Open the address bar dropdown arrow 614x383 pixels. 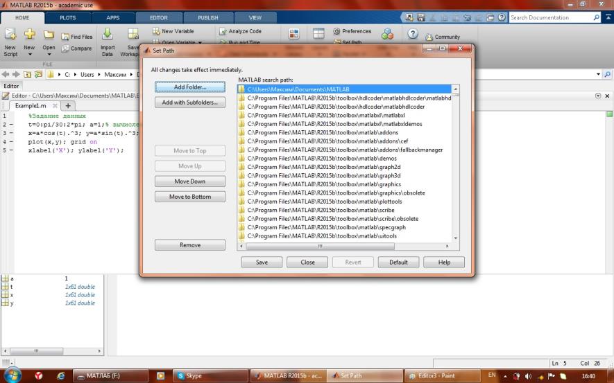tap(598, 74)
